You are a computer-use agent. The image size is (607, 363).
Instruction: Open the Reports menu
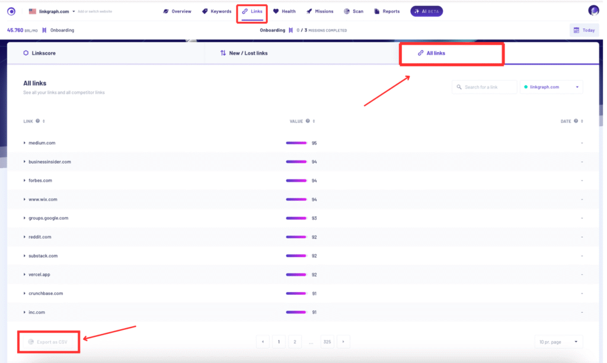click(x=386, y=11)
